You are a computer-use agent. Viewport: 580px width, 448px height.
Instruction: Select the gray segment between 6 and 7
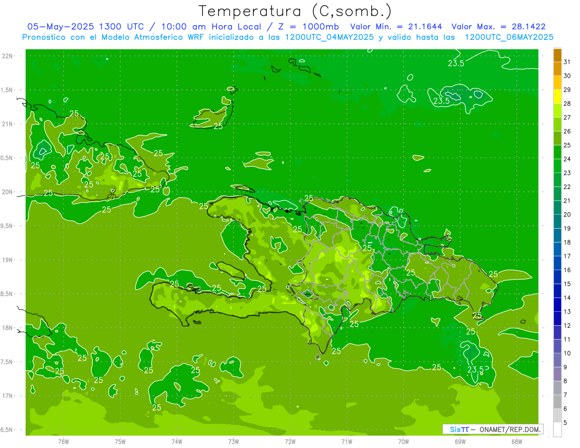557,402
